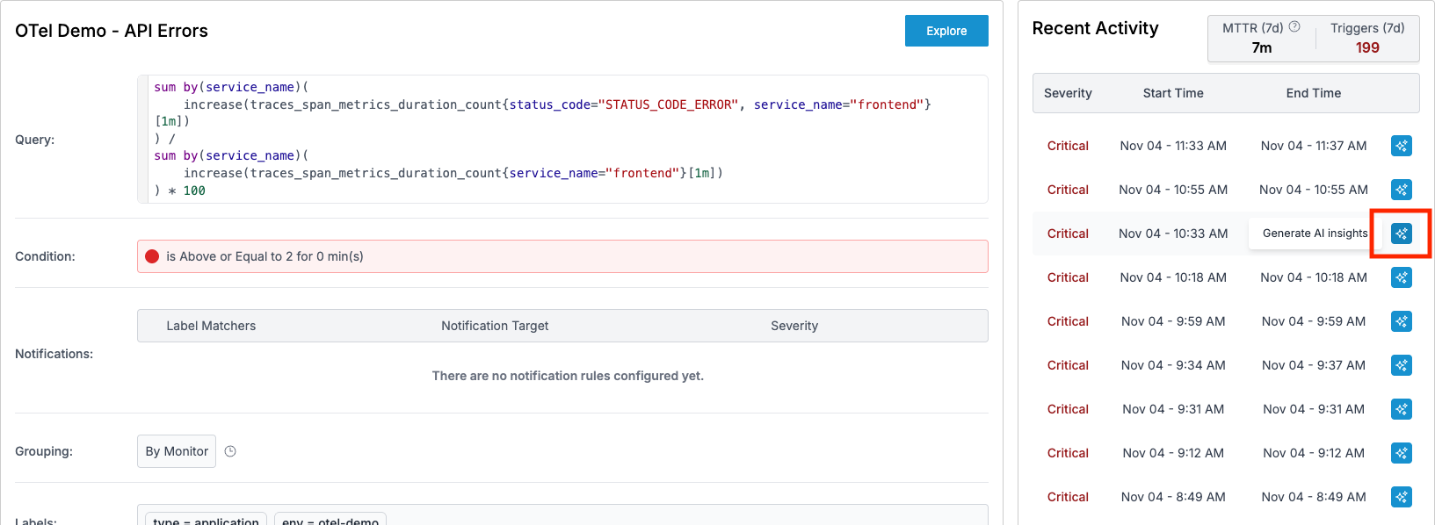1435x525 pixels.
Task: Click the End Time column header
Action: point(1314,93)
